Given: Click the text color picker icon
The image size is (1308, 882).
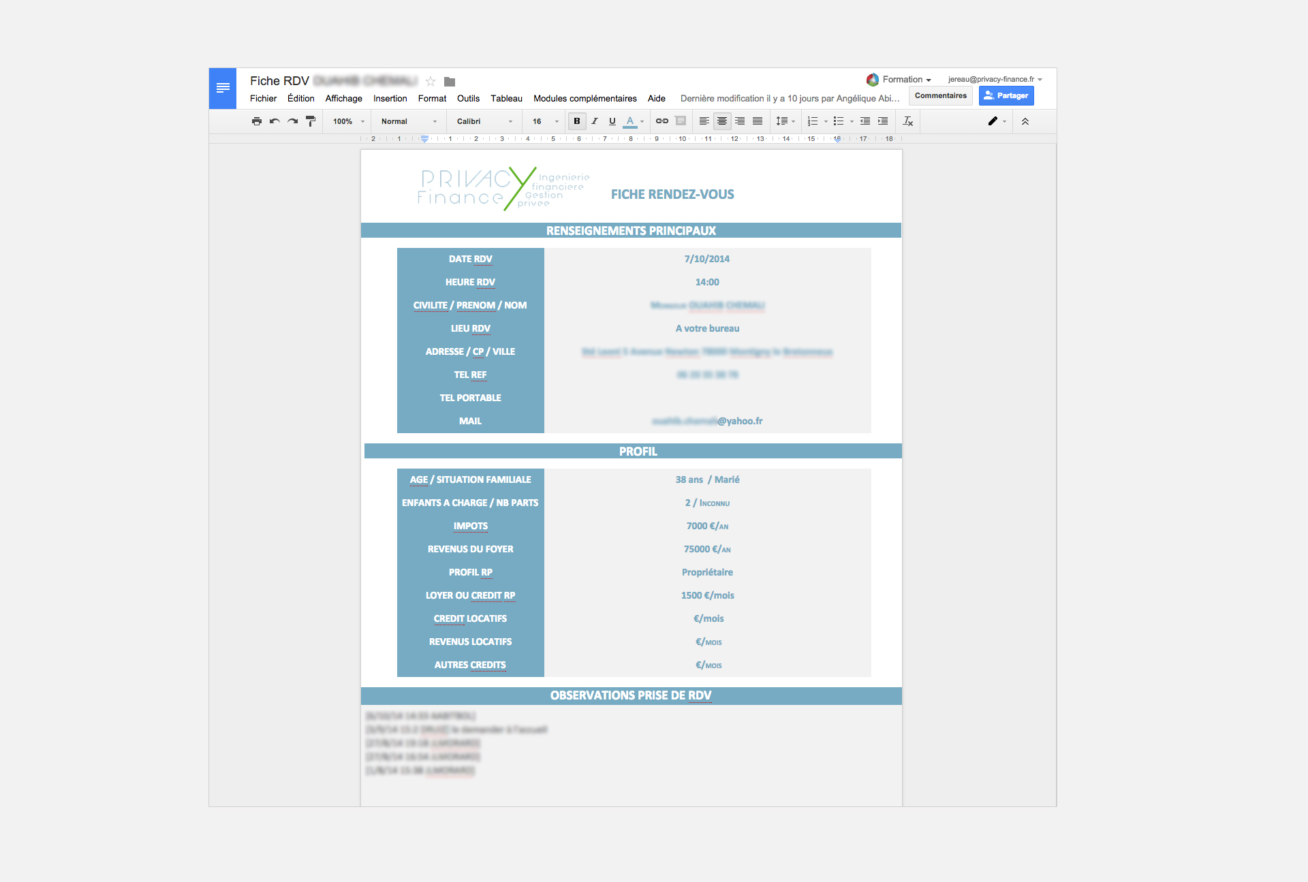Looking at the screenshot, I should click(x=632, y=120).
